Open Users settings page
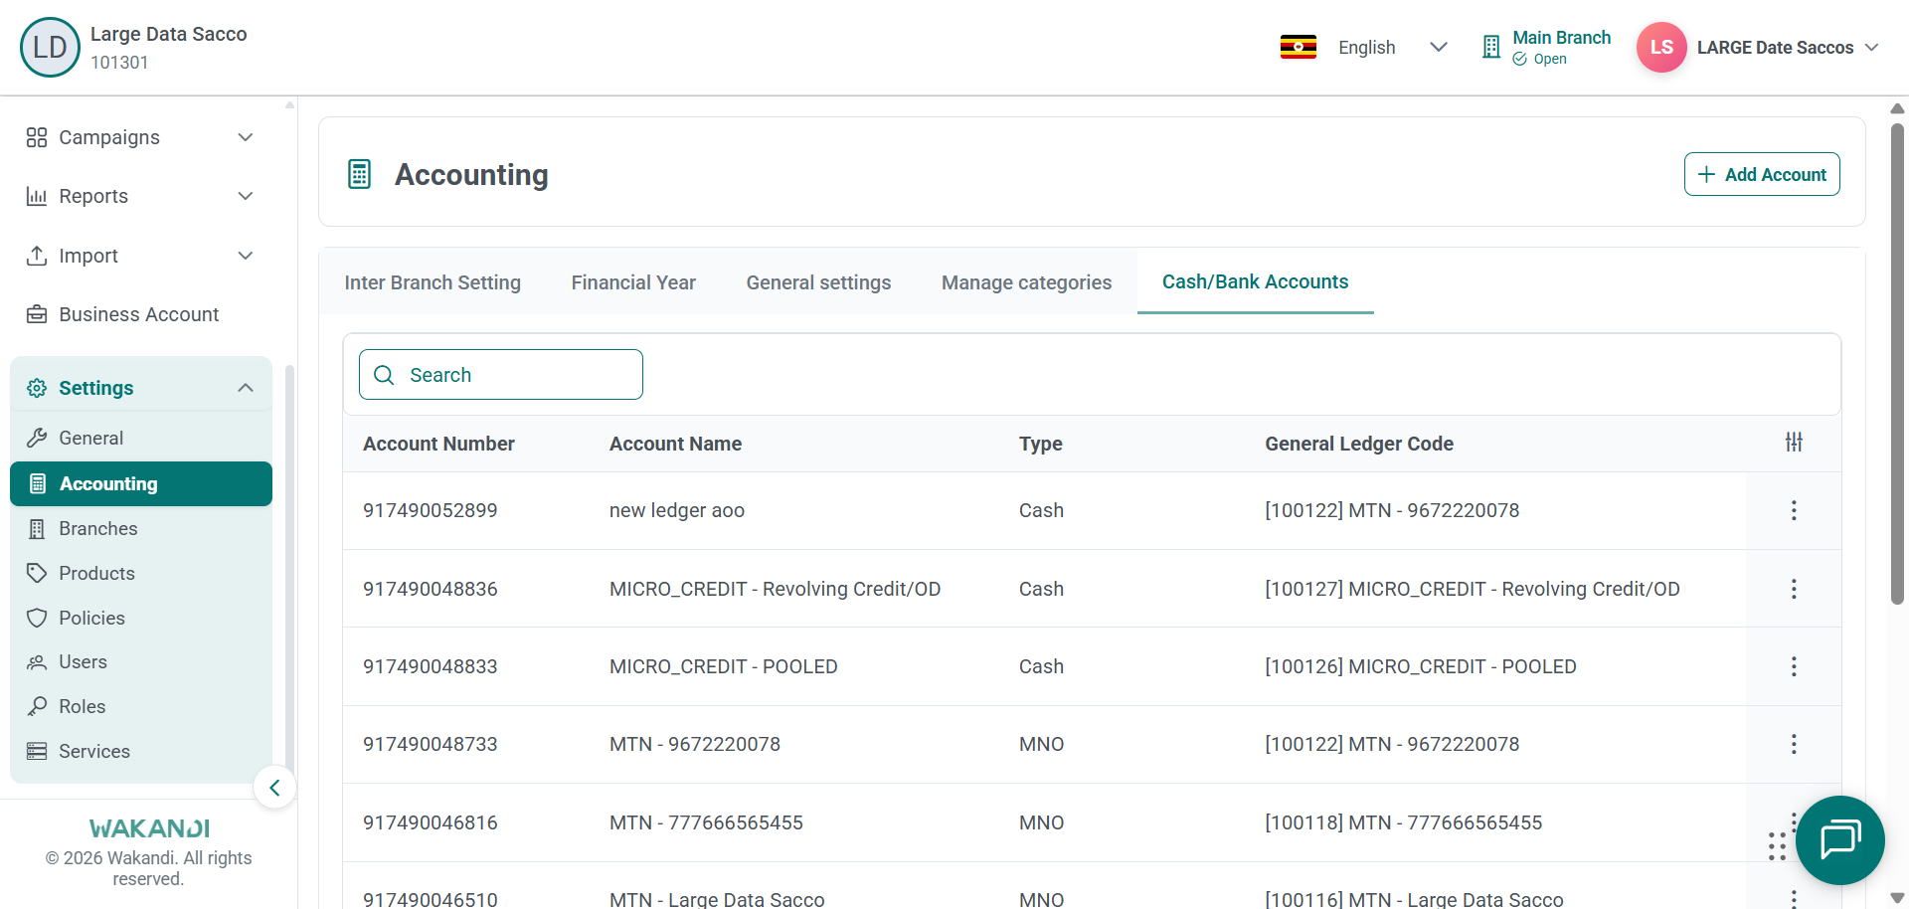Viewport: 1909px width, 909px height. 141,662
